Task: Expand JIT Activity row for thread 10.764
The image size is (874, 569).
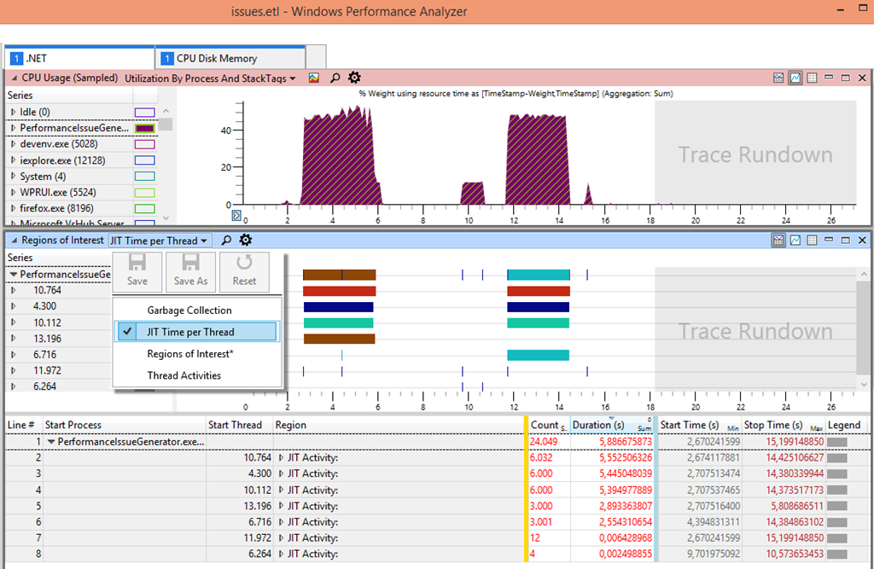Action: [x=281, y=457]
